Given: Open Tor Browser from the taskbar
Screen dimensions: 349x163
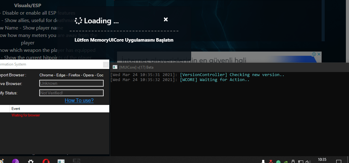Looking at the screenshot, I should 15,161.
